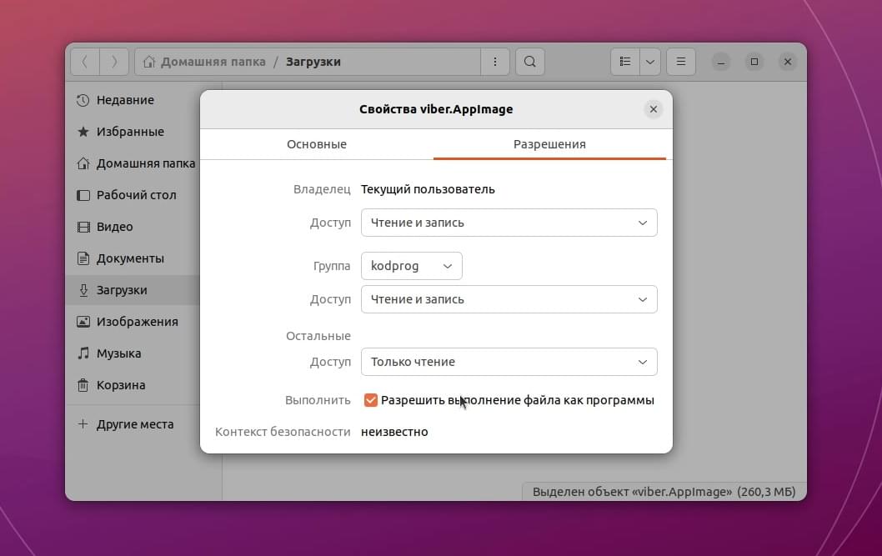Close the viber.AppImage properties dialog

[x=653, y=109]
